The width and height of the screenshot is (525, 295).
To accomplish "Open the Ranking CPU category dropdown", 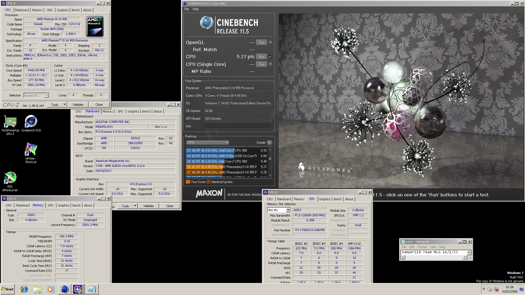I will pyautogui.click(x=208, y=143).
